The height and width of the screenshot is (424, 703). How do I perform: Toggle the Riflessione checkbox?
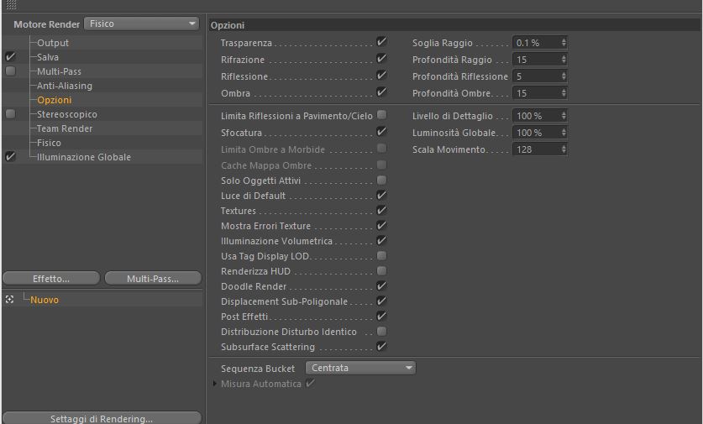(x=381, y=76)
